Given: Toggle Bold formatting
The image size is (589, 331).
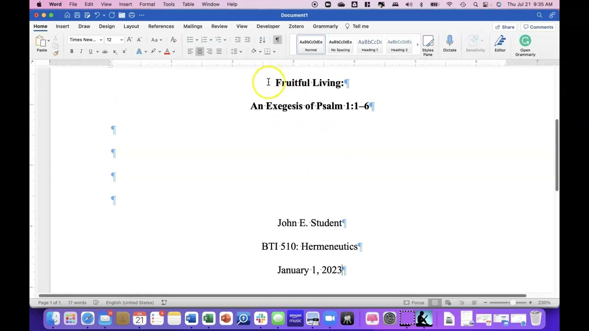Looking at the screenshot, I should pyautogui.click(x=71, y=51).
